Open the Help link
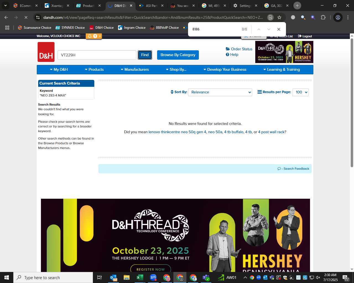Viewport: 354px width, 283px height. pyautogui.click(x=232, y=54)
